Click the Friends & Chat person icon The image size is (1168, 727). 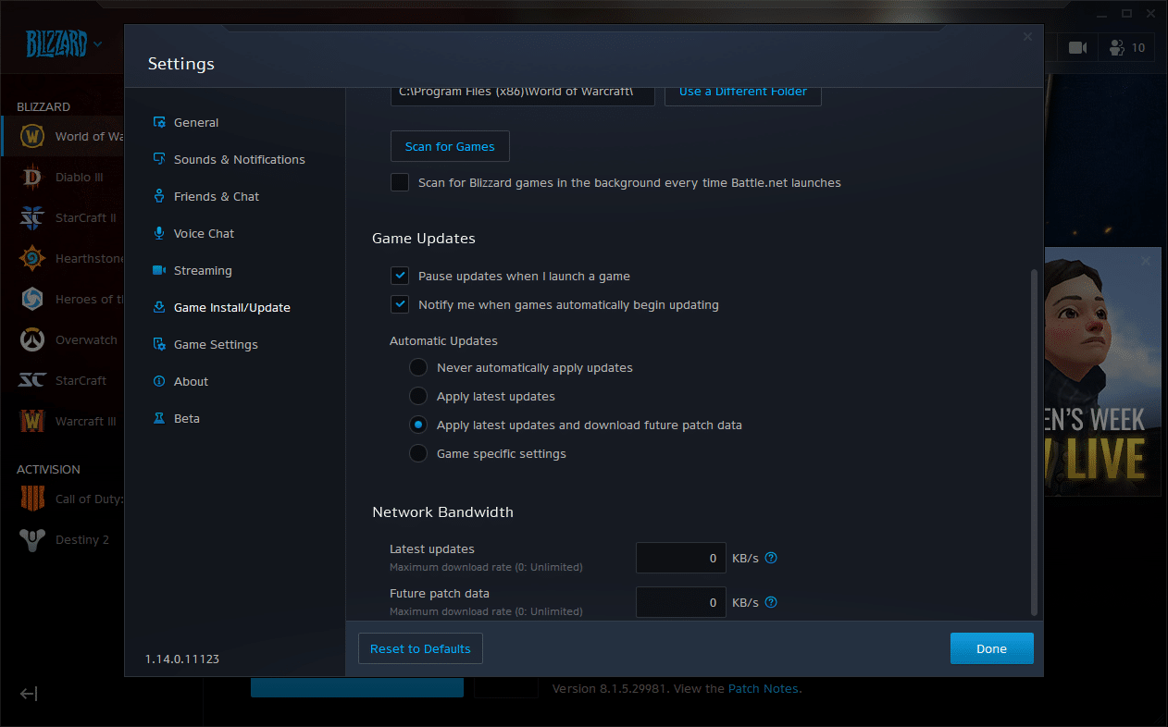pyautogui.click(x=158, y=196)
